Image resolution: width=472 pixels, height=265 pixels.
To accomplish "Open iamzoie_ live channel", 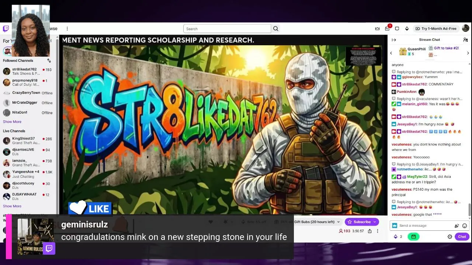I will pyautogui.click(x=28, y=163).
